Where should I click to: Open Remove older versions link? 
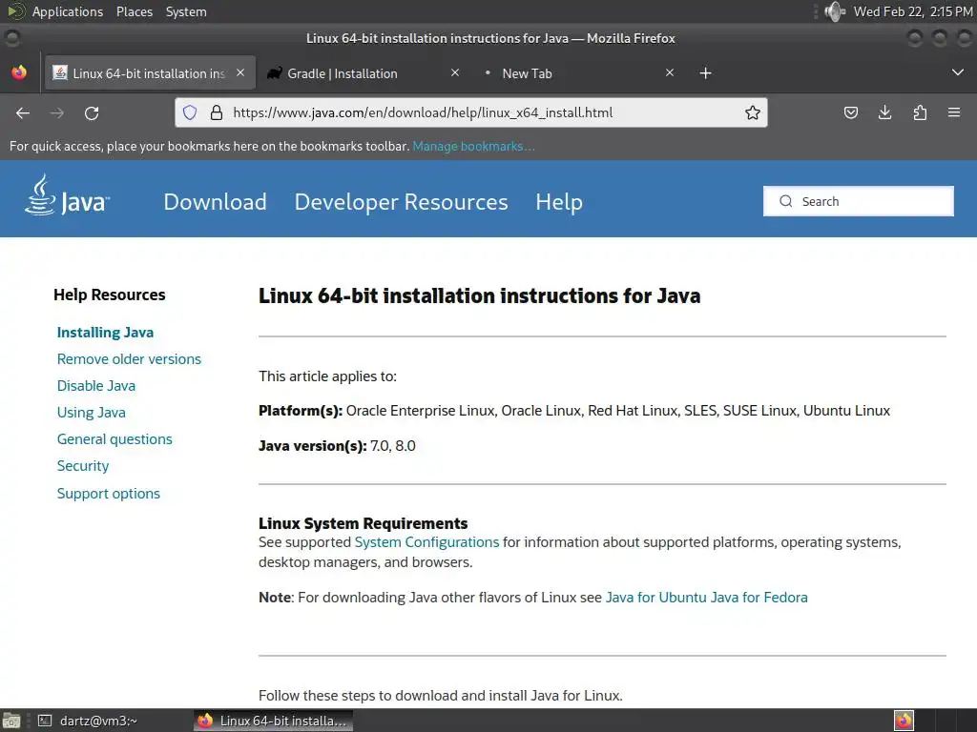(x=129, y=359)
